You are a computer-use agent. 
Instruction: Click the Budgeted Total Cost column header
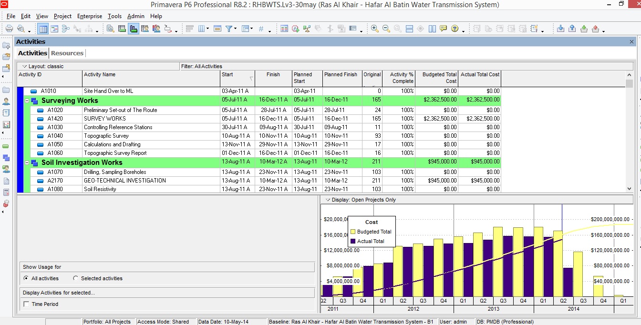pyautogui.click(x=437, y=78)
